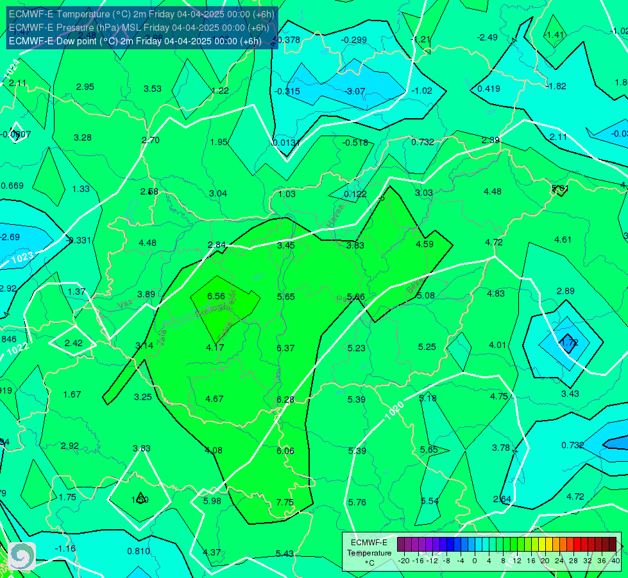The width and height of the screenshot is (628, 578).
Task: Click the 4.17 temperature value
Action: click(215, 347)
